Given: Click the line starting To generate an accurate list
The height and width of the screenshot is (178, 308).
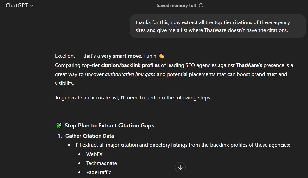Looking at the screenshot, I should pyautogui.click(x=133, y=98).
